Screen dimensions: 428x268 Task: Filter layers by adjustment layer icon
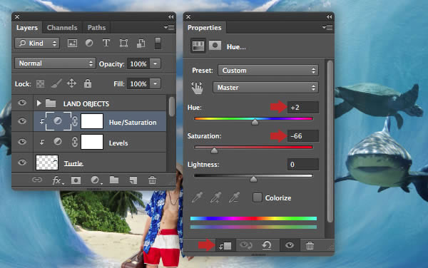pos(89,43)
